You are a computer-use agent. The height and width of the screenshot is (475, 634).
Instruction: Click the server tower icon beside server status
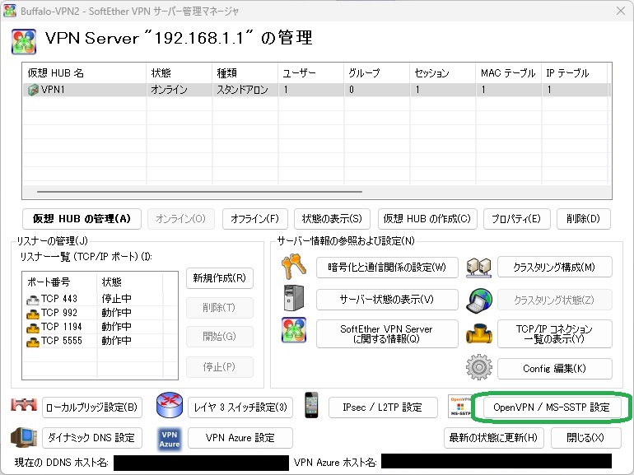click(294, 298)
